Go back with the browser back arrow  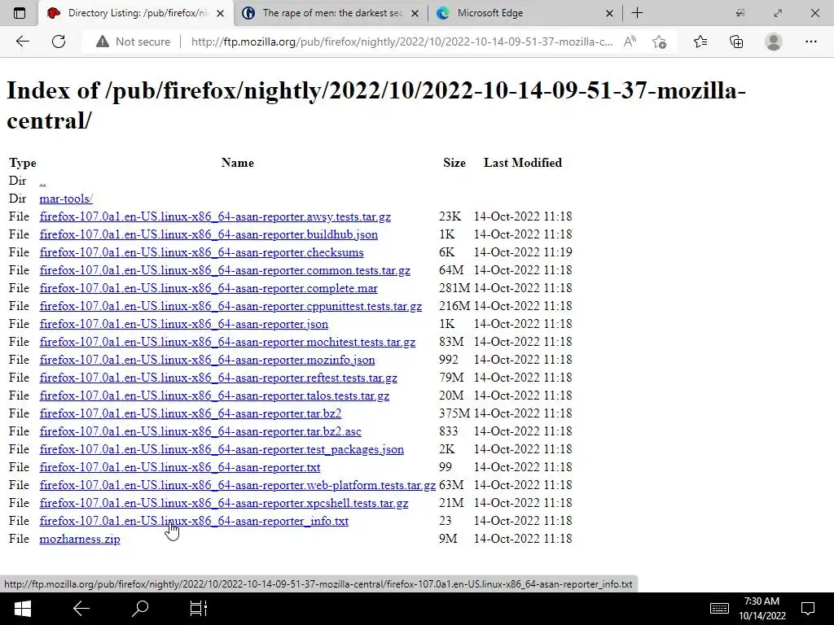(22, 42)
